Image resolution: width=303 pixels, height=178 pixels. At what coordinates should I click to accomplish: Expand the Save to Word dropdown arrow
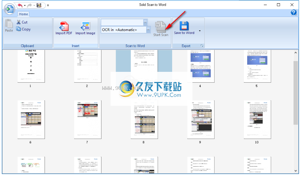point(200,31)
